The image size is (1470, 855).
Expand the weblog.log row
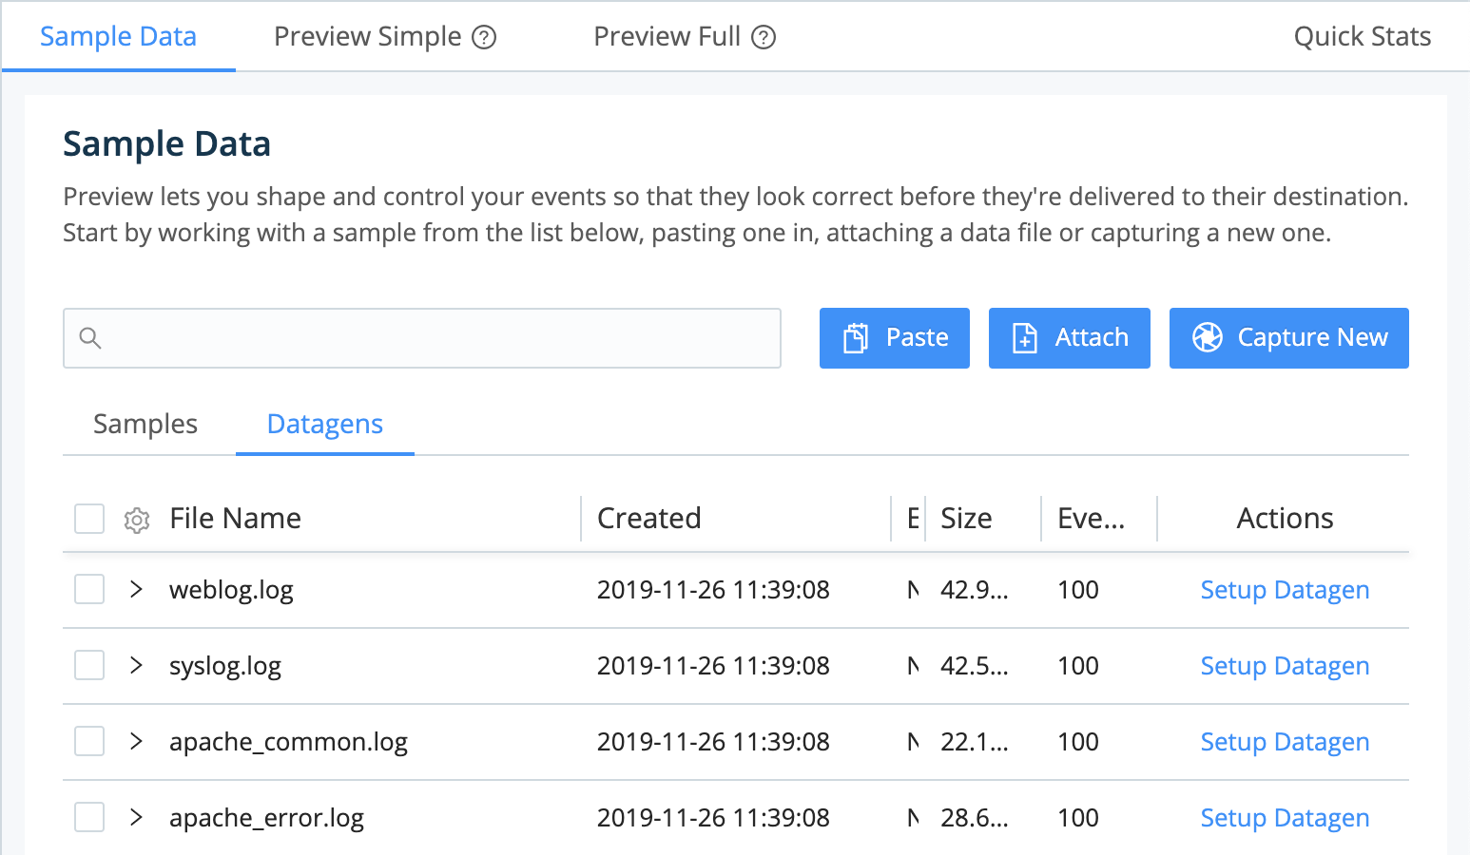point(135,589)
